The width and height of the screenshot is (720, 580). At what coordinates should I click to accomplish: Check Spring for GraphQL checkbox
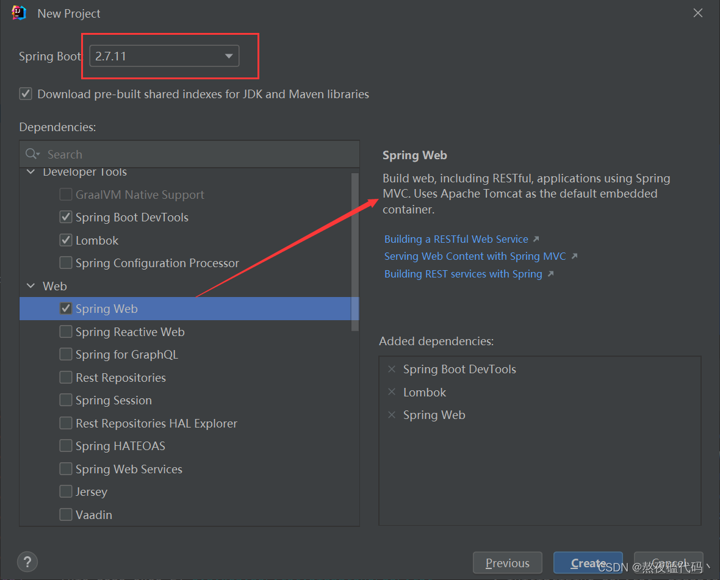point(66,354)
